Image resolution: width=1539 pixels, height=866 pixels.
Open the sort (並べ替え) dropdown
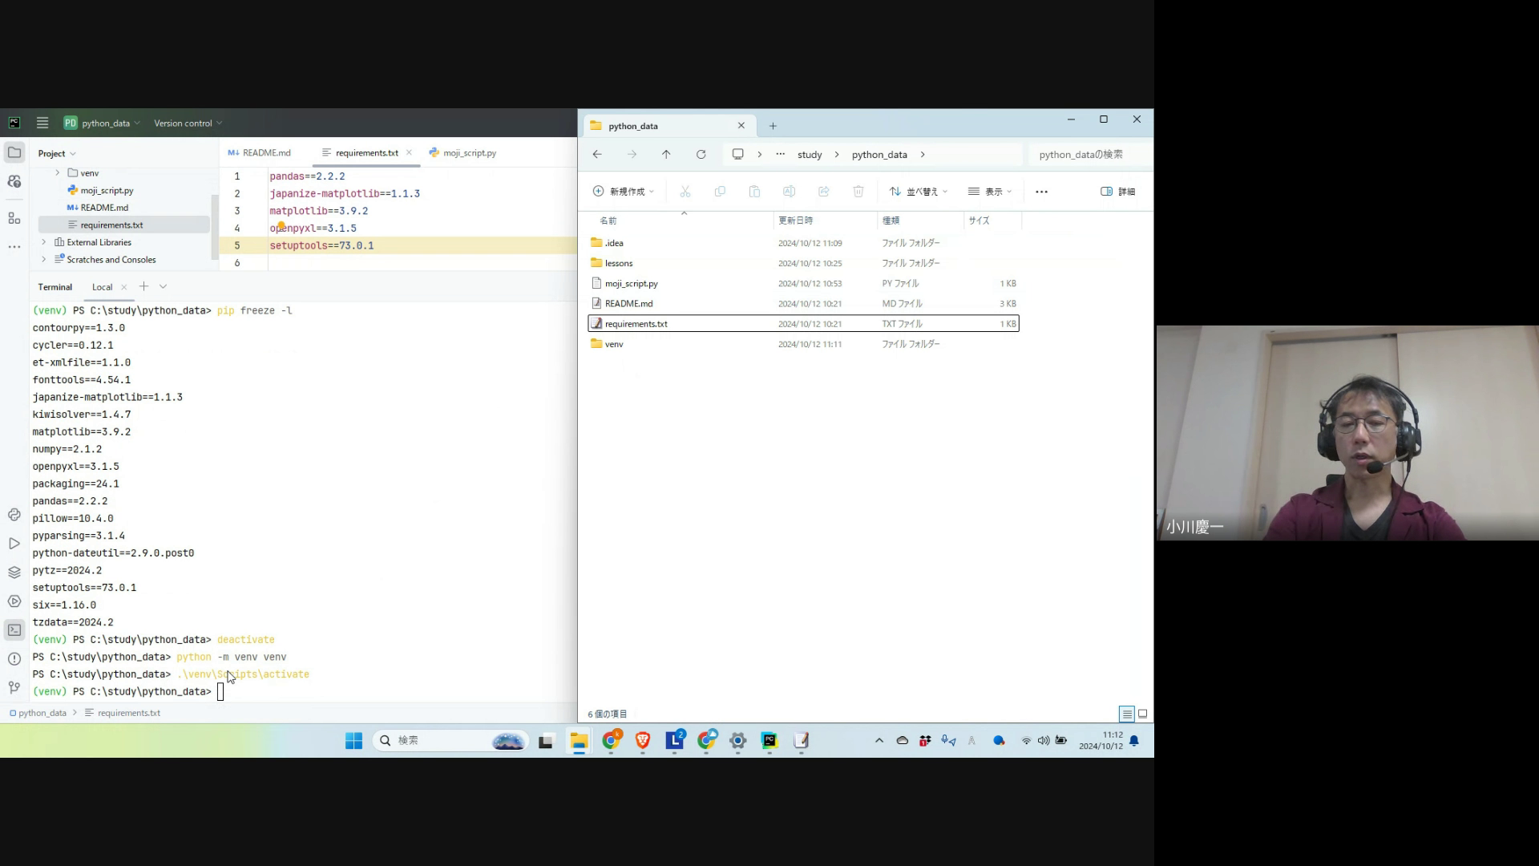coord(919,192)
